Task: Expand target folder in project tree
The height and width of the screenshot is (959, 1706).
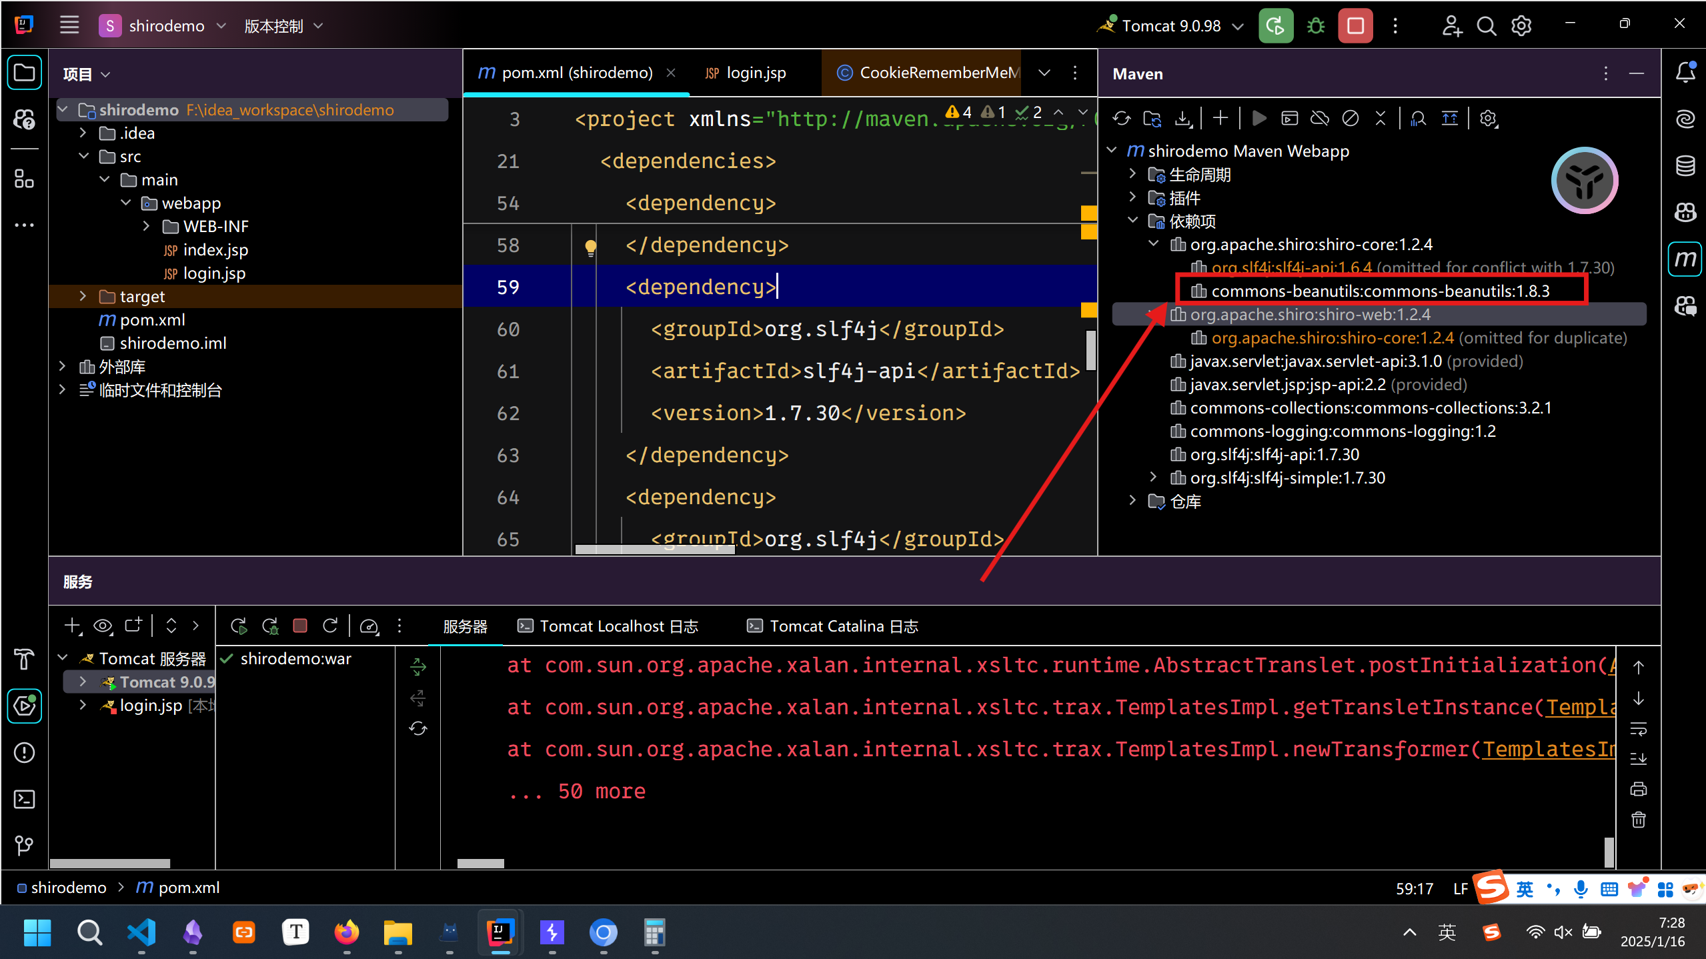Action: tap(83, 295)
